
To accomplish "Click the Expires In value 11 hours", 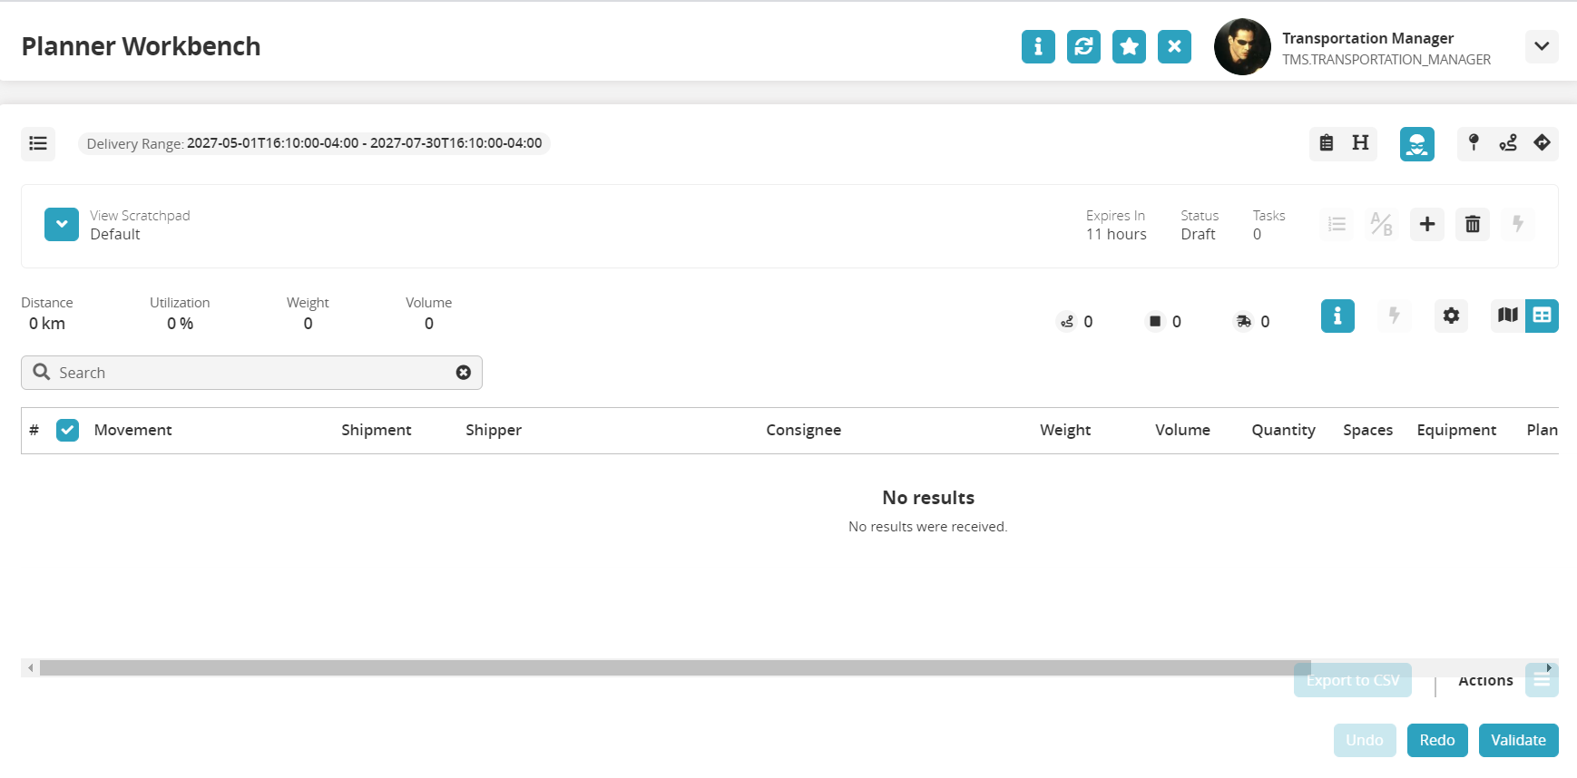I will pyautogui.click(x=1116, y=234).
